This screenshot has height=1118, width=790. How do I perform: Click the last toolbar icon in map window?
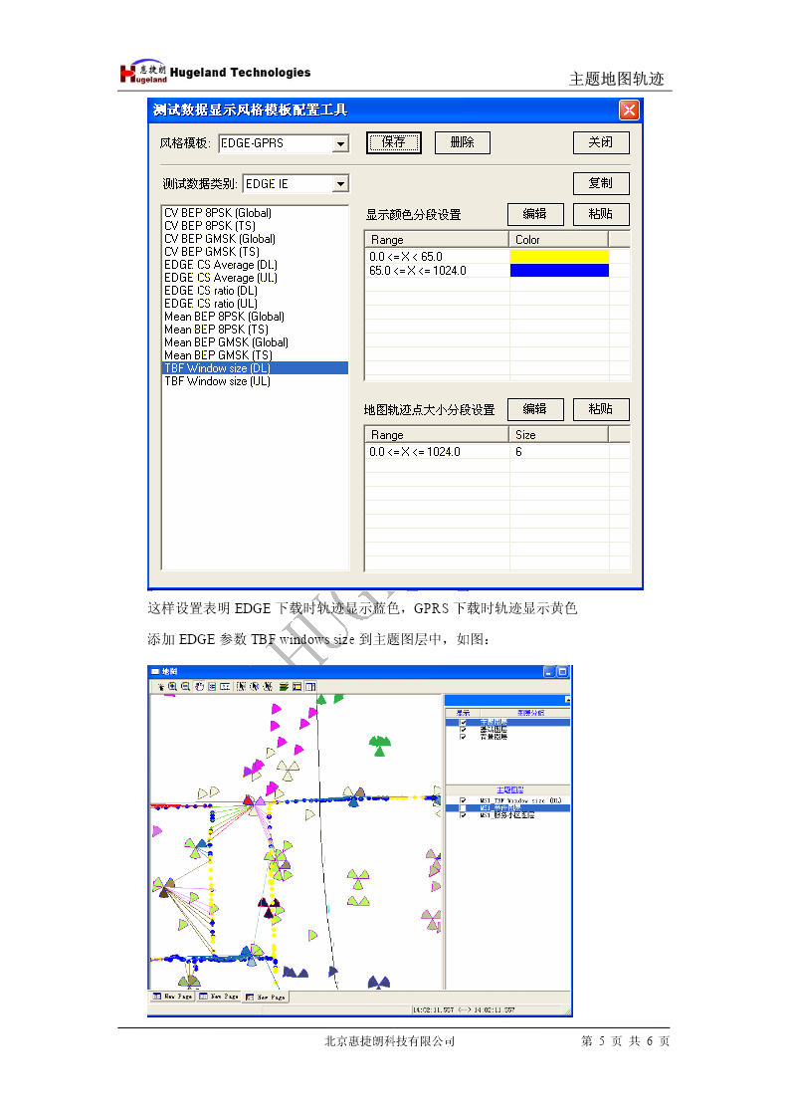(x=310, y=687)
